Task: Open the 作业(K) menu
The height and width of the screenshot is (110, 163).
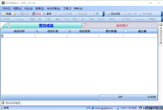Action: (x=29, y=8)
